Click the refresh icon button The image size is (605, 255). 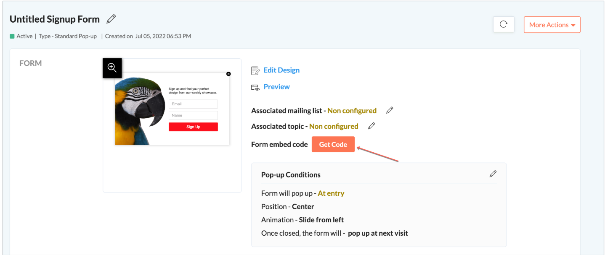pyautogui.click(x=503, y=24)
